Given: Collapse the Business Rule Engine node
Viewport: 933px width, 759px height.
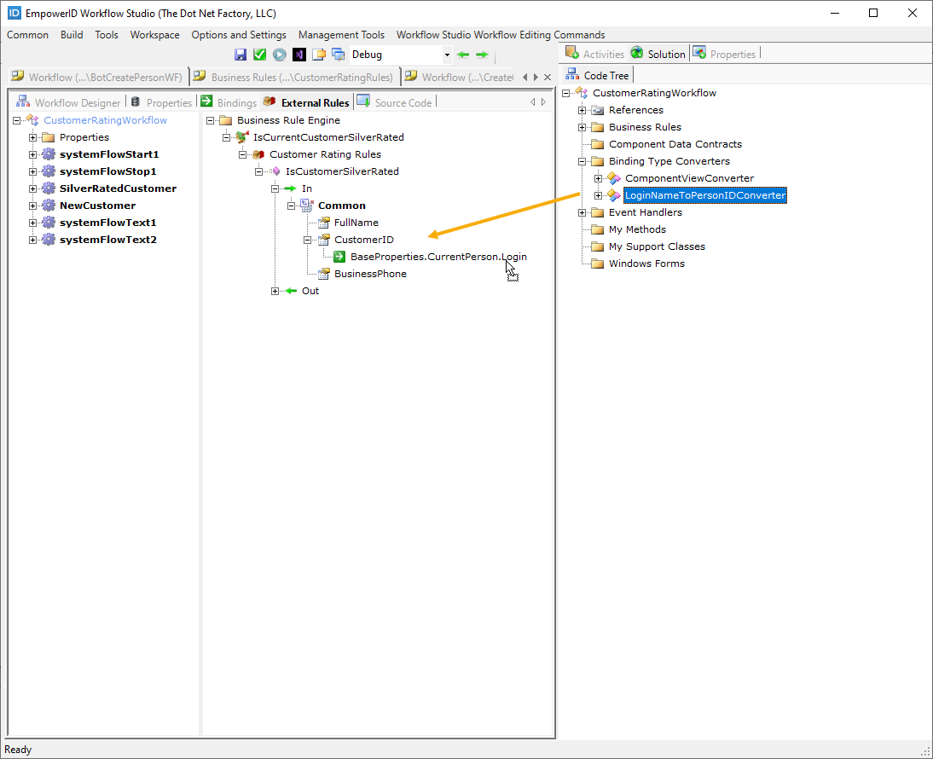Looking at the screenshot, I should pos(210,120).
